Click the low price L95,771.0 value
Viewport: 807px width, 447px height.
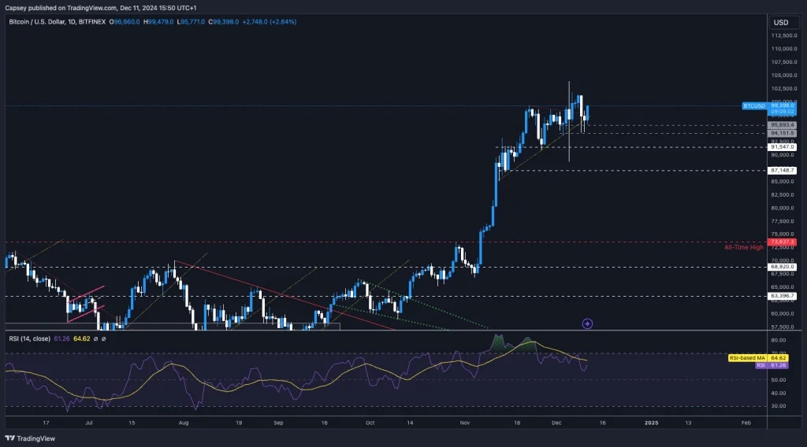click(191, 22)
